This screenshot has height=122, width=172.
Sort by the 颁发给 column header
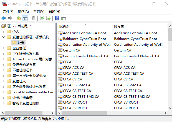[x=83, y=27]
